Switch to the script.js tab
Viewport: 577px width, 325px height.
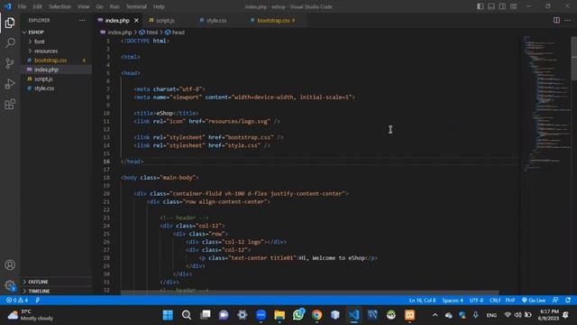(x=165, y=21)
